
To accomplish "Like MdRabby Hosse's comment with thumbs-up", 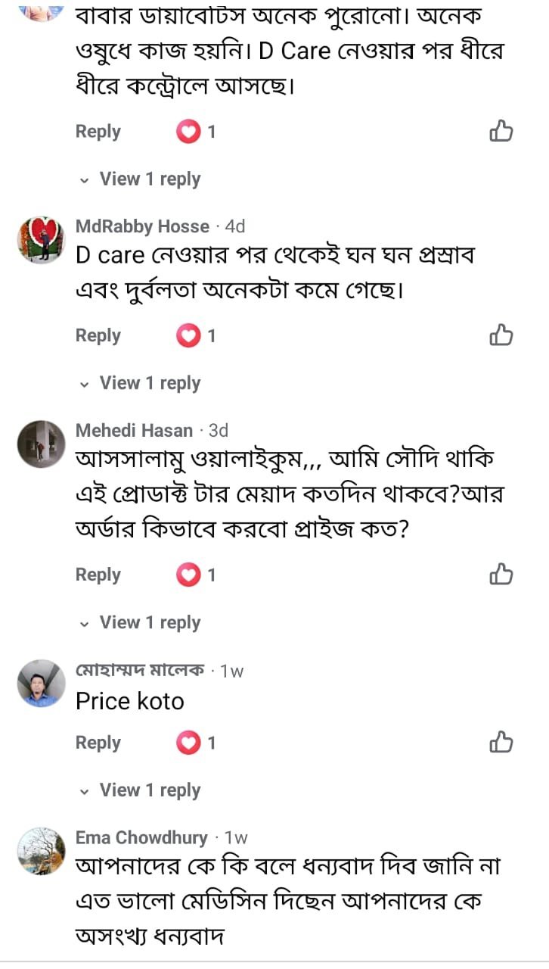I will [x=501, y=335].
